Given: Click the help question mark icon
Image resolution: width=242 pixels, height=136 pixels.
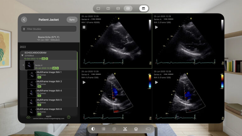Looking at the screenshot, I should pos(69,117).
